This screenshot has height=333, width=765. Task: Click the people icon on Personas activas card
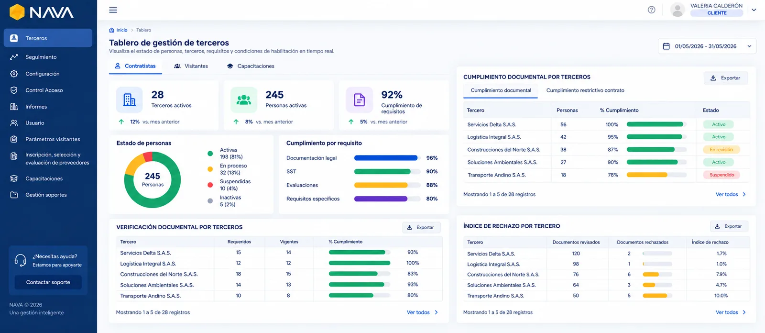click(244, 100)
